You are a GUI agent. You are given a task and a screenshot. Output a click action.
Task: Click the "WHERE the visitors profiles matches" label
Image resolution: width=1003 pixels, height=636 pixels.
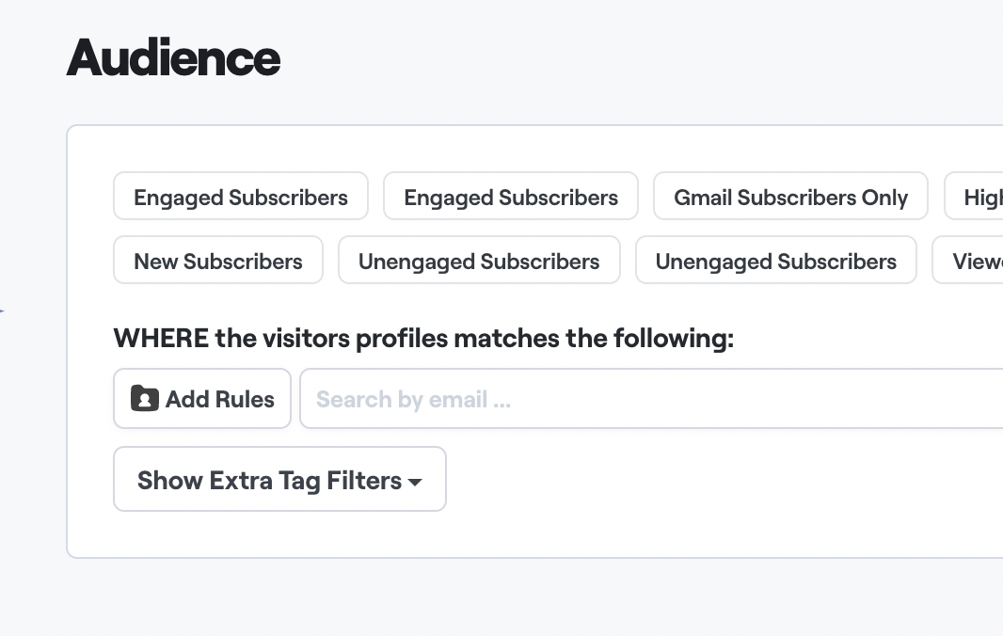423,338
